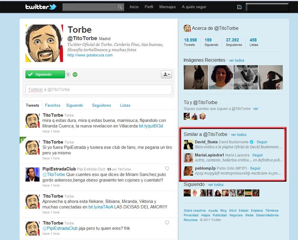The image size is (298, 240).
Task: Toggle mobile notifications icon beside Siguiendo button
Action: (68, 75)
